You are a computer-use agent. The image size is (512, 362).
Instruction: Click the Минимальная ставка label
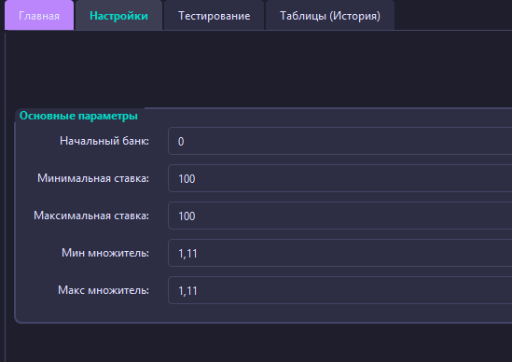point(93,178)
